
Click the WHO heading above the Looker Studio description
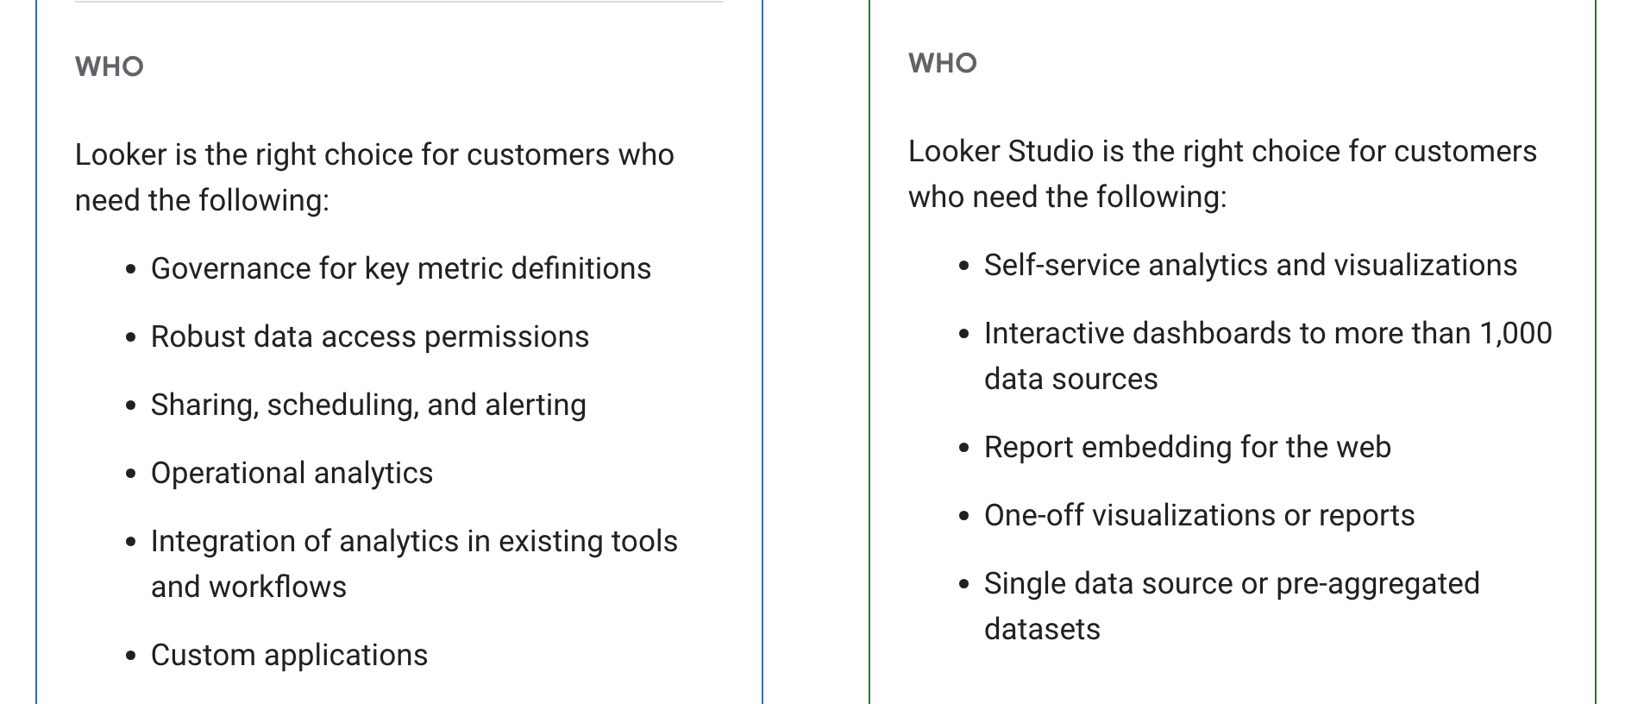942,63
